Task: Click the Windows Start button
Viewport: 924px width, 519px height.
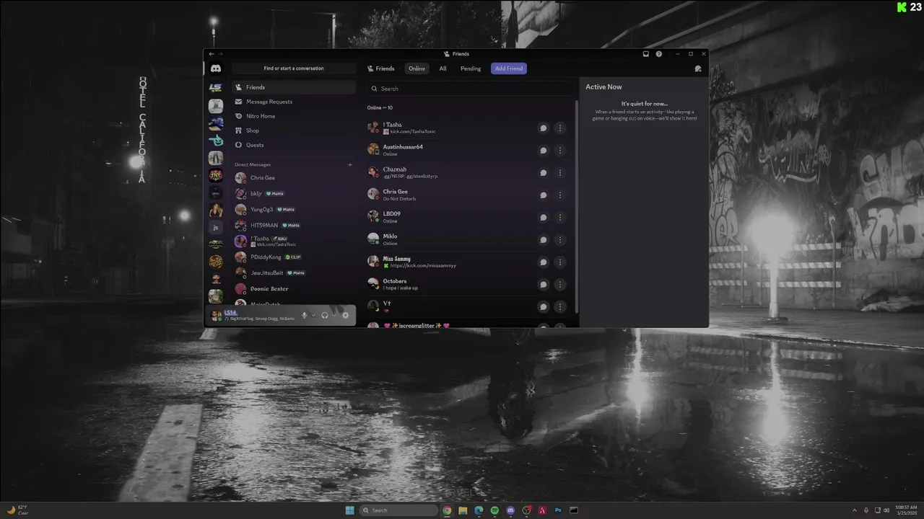Action: click(x=350, y=510)
